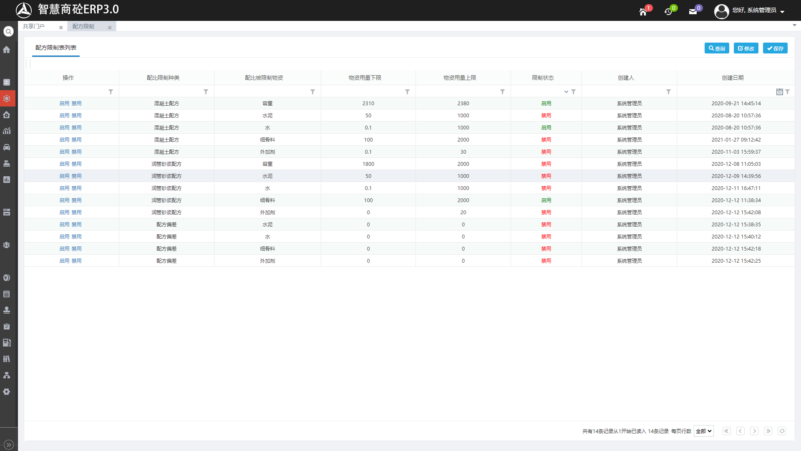Click the calendar icon in 创建日期 filter
Screen dimensions: 801x451
click(779, 92)
